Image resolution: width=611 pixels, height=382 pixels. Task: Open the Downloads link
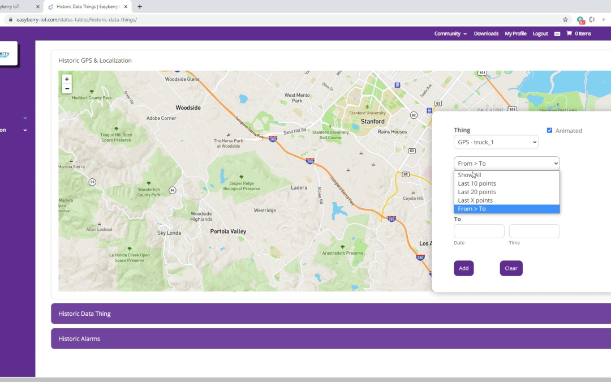(x=486, y=33)
